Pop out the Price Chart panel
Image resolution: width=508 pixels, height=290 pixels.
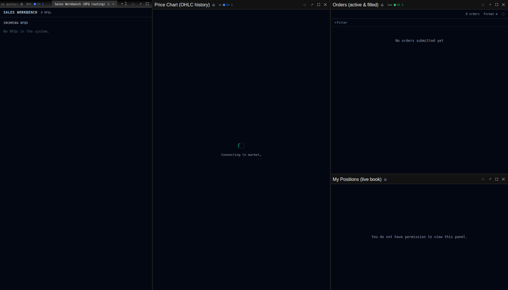[312, 5]
